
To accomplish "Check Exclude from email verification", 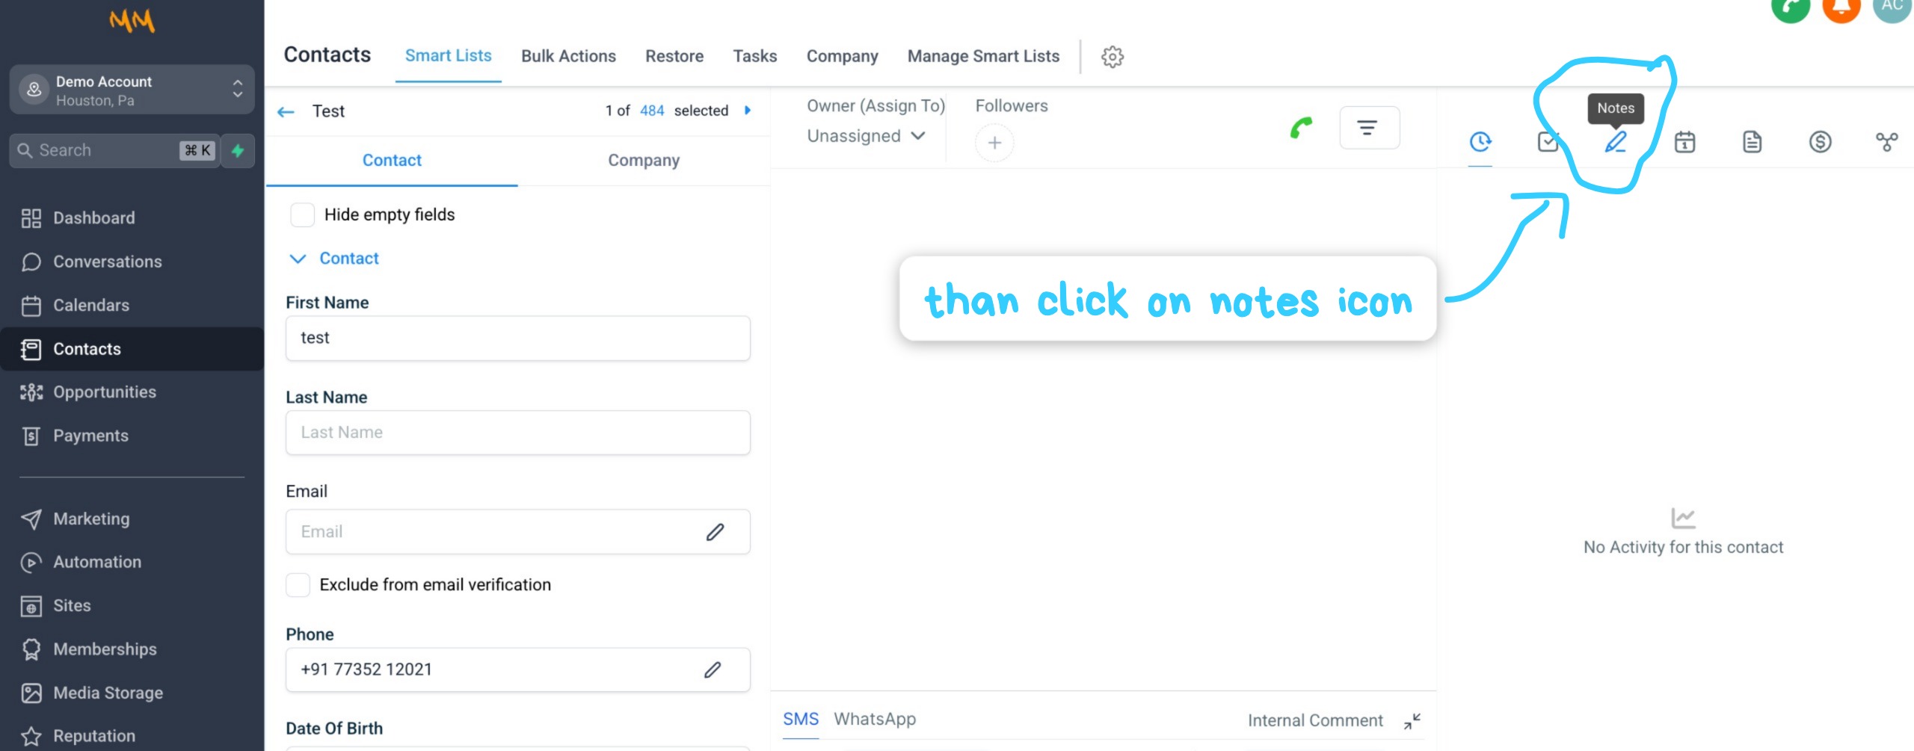I will 298,585.
